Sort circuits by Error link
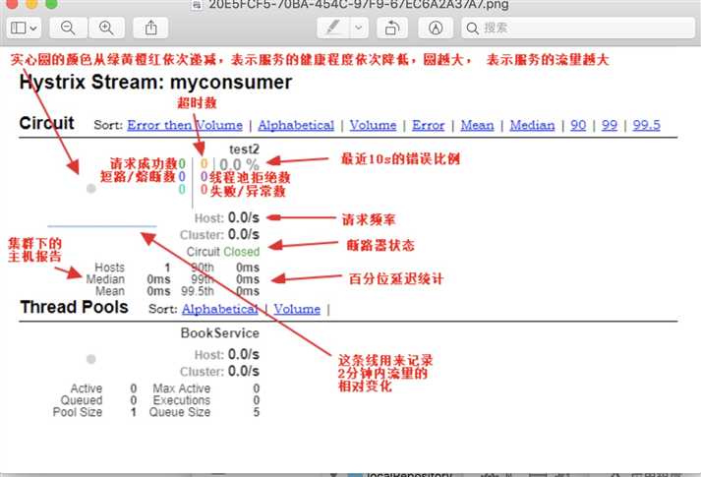This screenshot has height=477, width=701. pos(429,125)
